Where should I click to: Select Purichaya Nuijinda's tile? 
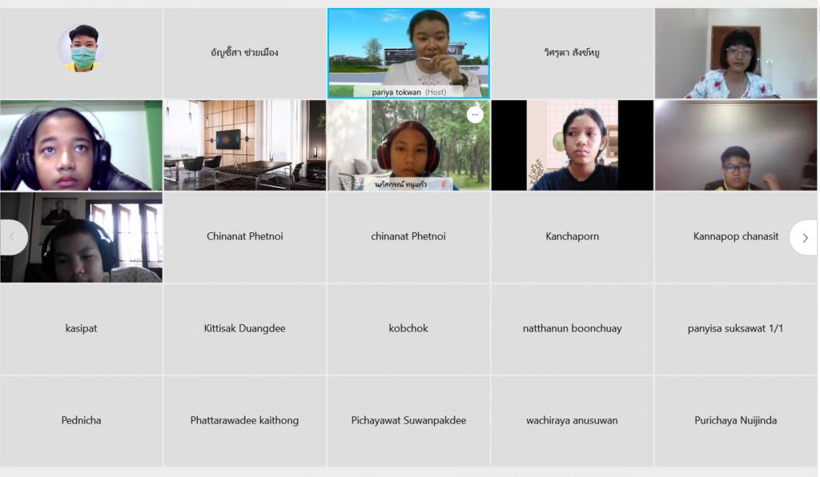click(x=736, y=420)
